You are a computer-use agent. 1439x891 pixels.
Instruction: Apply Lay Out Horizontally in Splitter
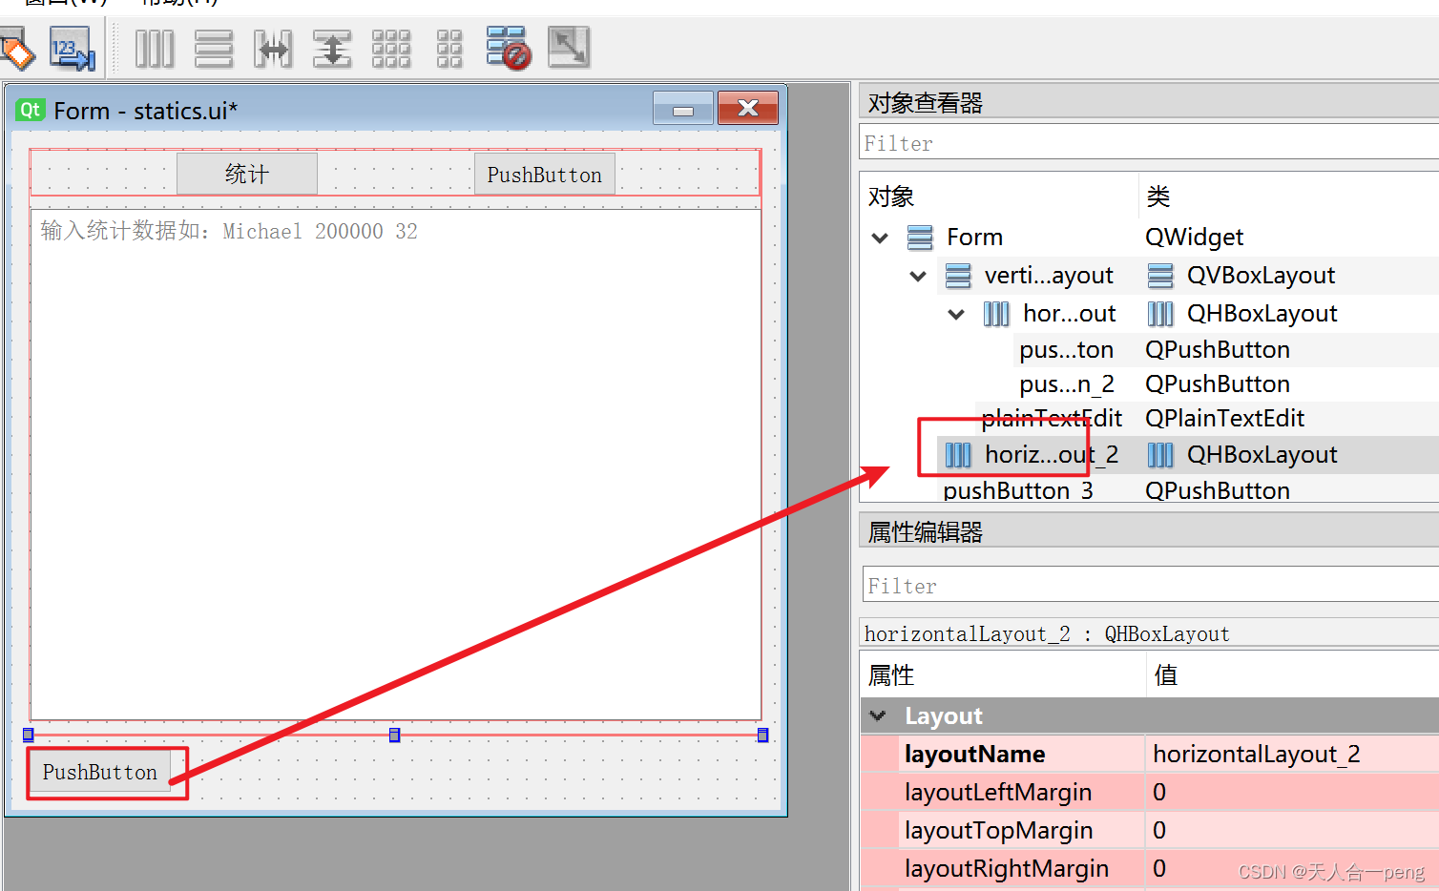[x=274, y=48]
